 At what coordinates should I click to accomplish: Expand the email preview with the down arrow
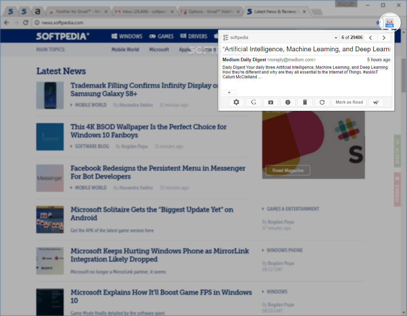coord(229,92)
